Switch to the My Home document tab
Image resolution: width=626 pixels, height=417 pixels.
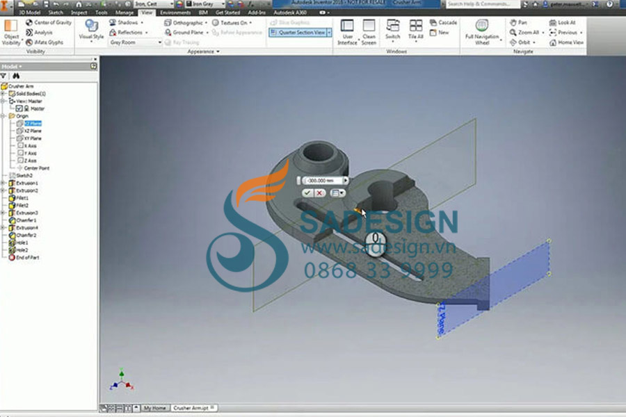tap(155, 408)
